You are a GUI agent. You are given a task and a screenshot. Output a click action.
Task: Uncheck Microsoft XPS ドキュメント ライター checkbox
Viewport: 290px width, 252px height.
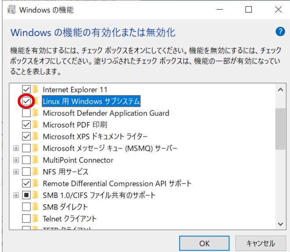click(x=26, y=137)
